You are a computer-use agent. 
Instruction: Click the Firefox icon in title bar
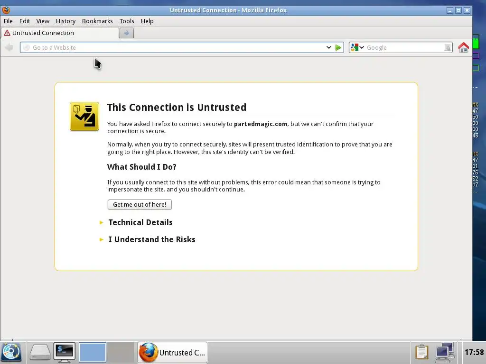click(6, 10)
